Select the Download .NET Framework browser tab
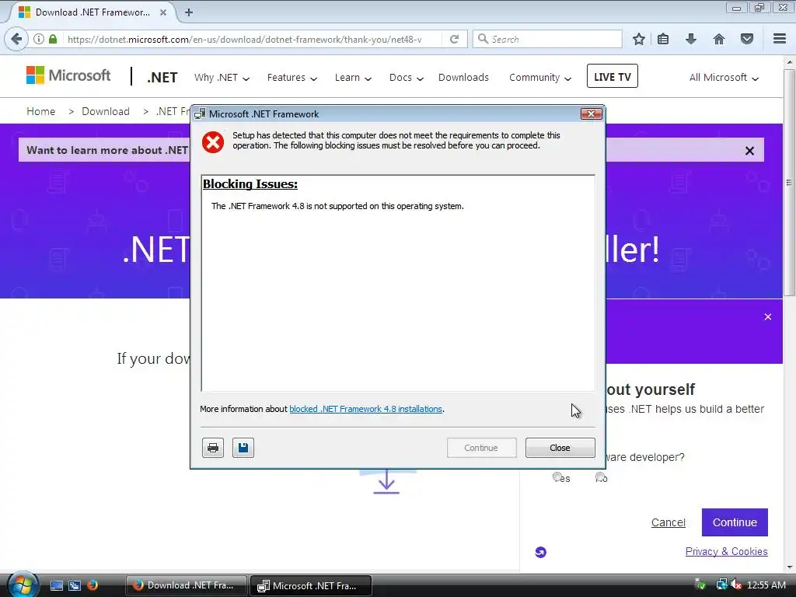The image size is (796, 597). [93, 12]
